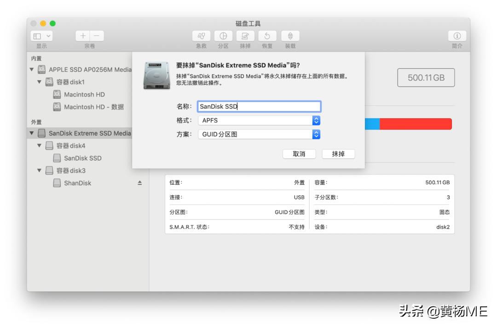
Task: Click the 取消 cancel button
Action: pos(299,154)
